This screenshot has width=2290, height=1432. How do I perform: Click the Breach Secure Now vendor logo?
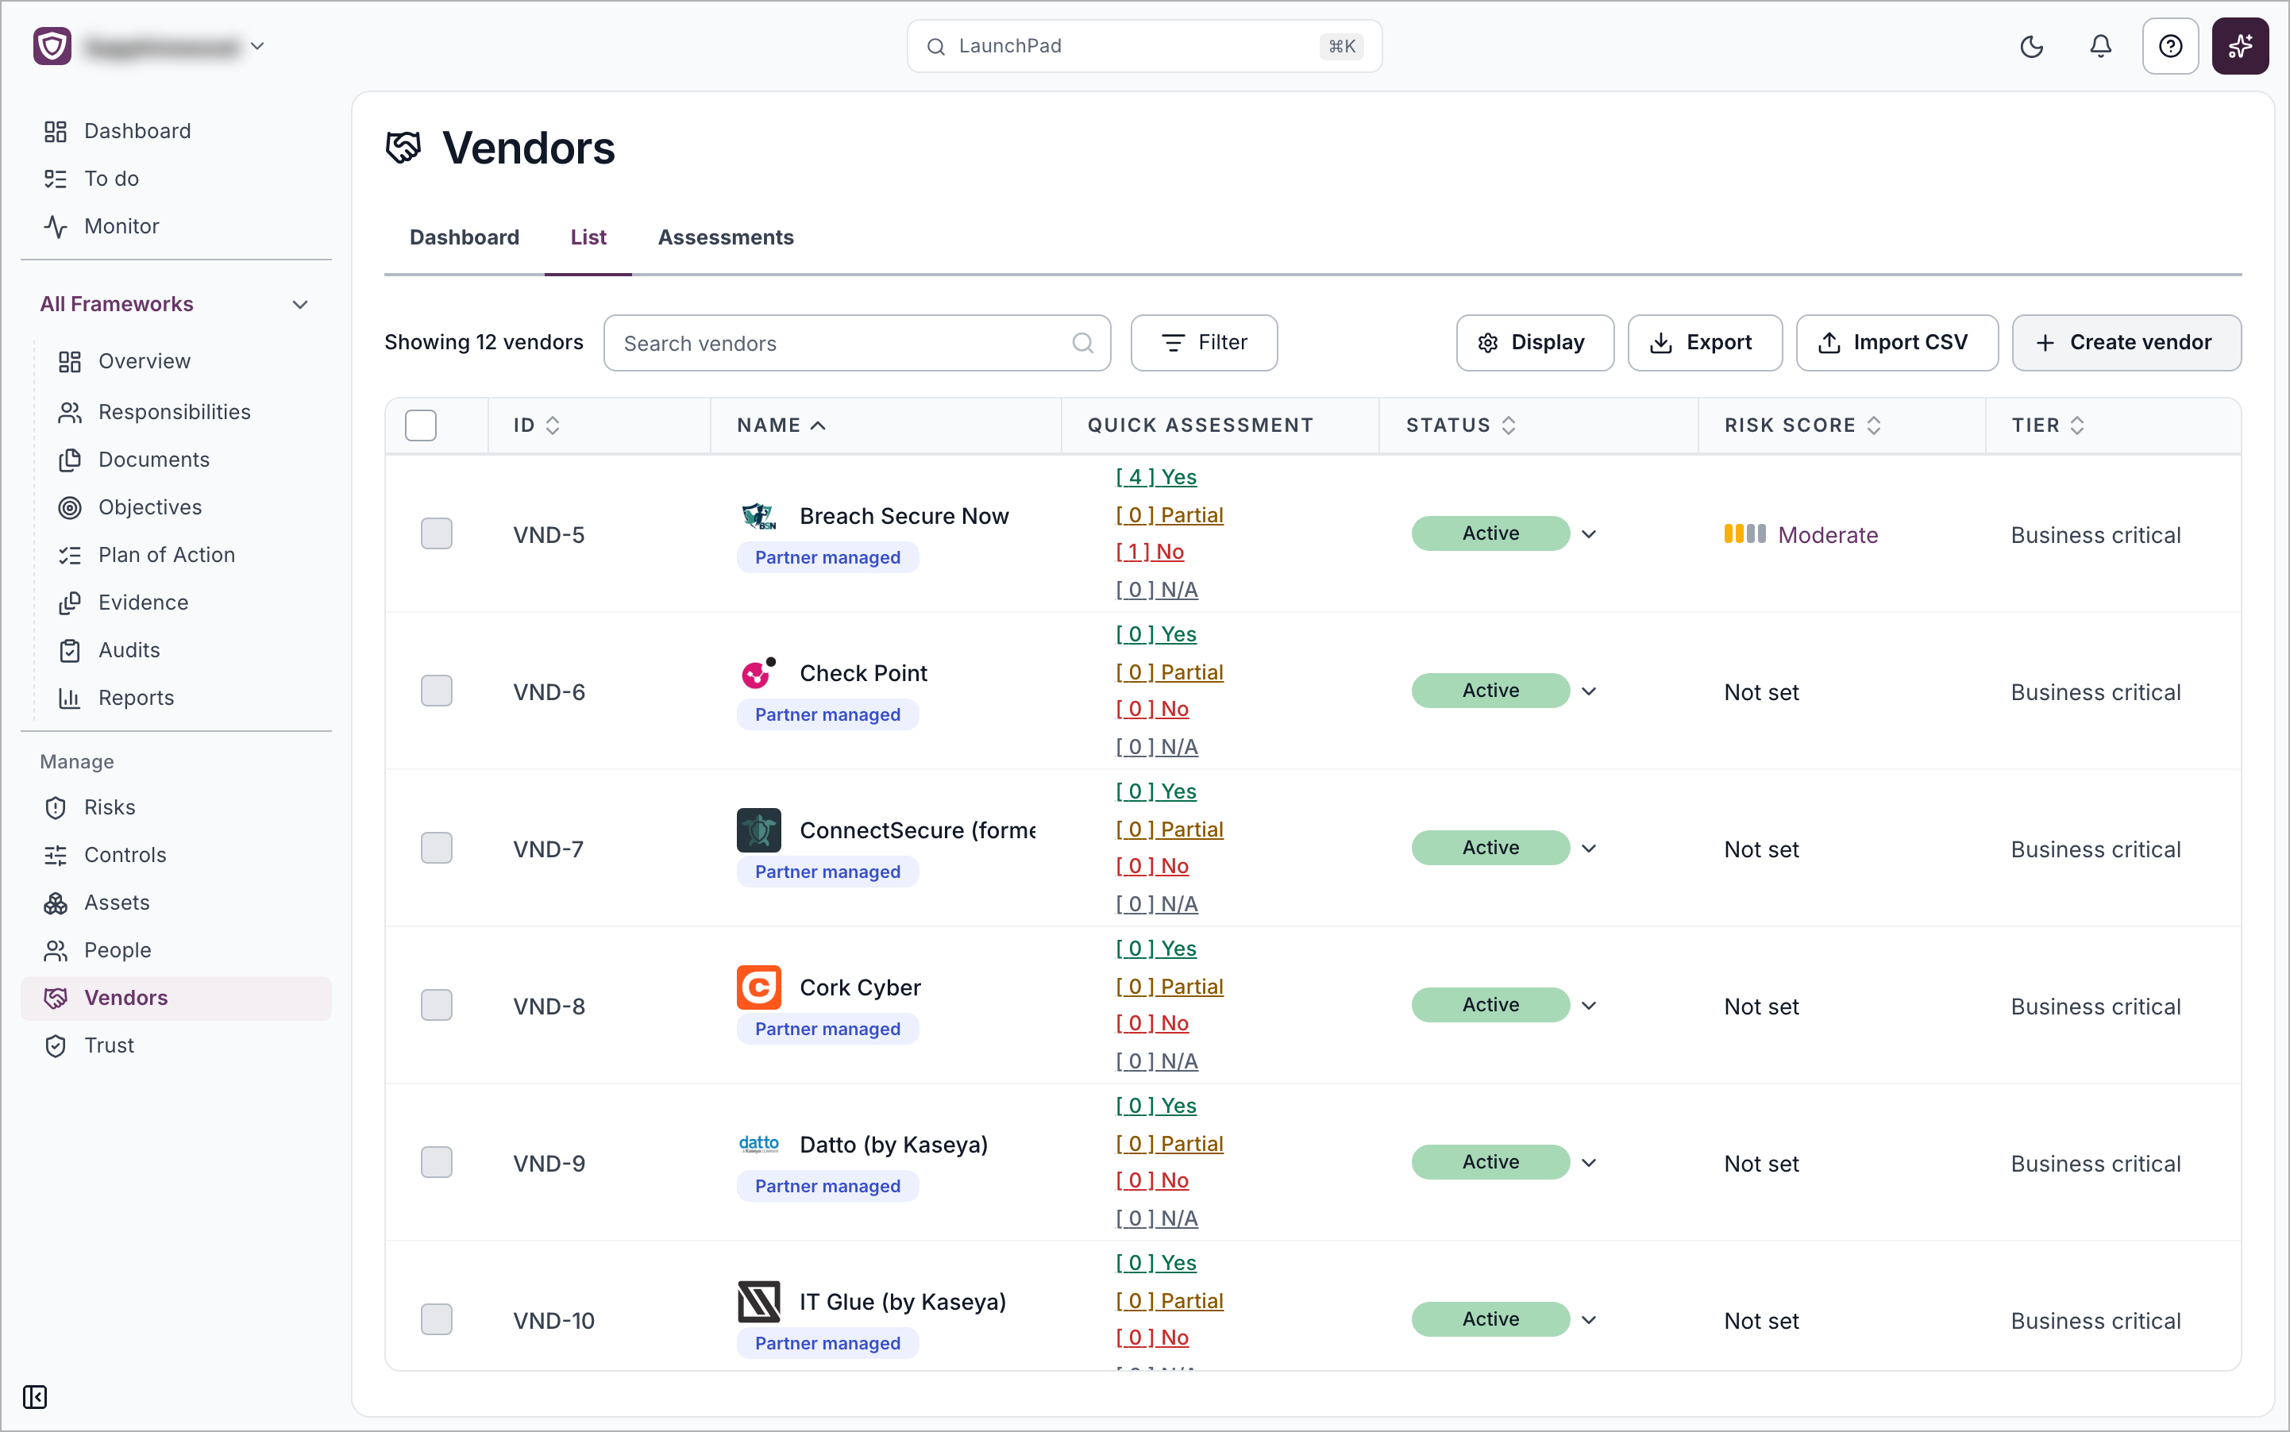[758, 516]
